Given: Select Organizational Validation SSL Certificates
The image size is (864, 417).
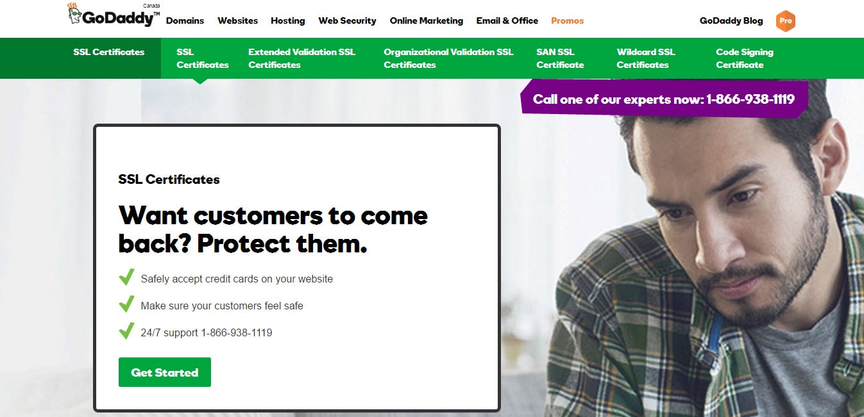Looking at the screenshot, I should [x=448, y=58].
